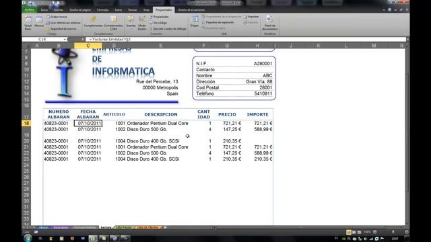Switch to Diseño de página tab
The image size is (431, 242).
click(x=80, y=9)
